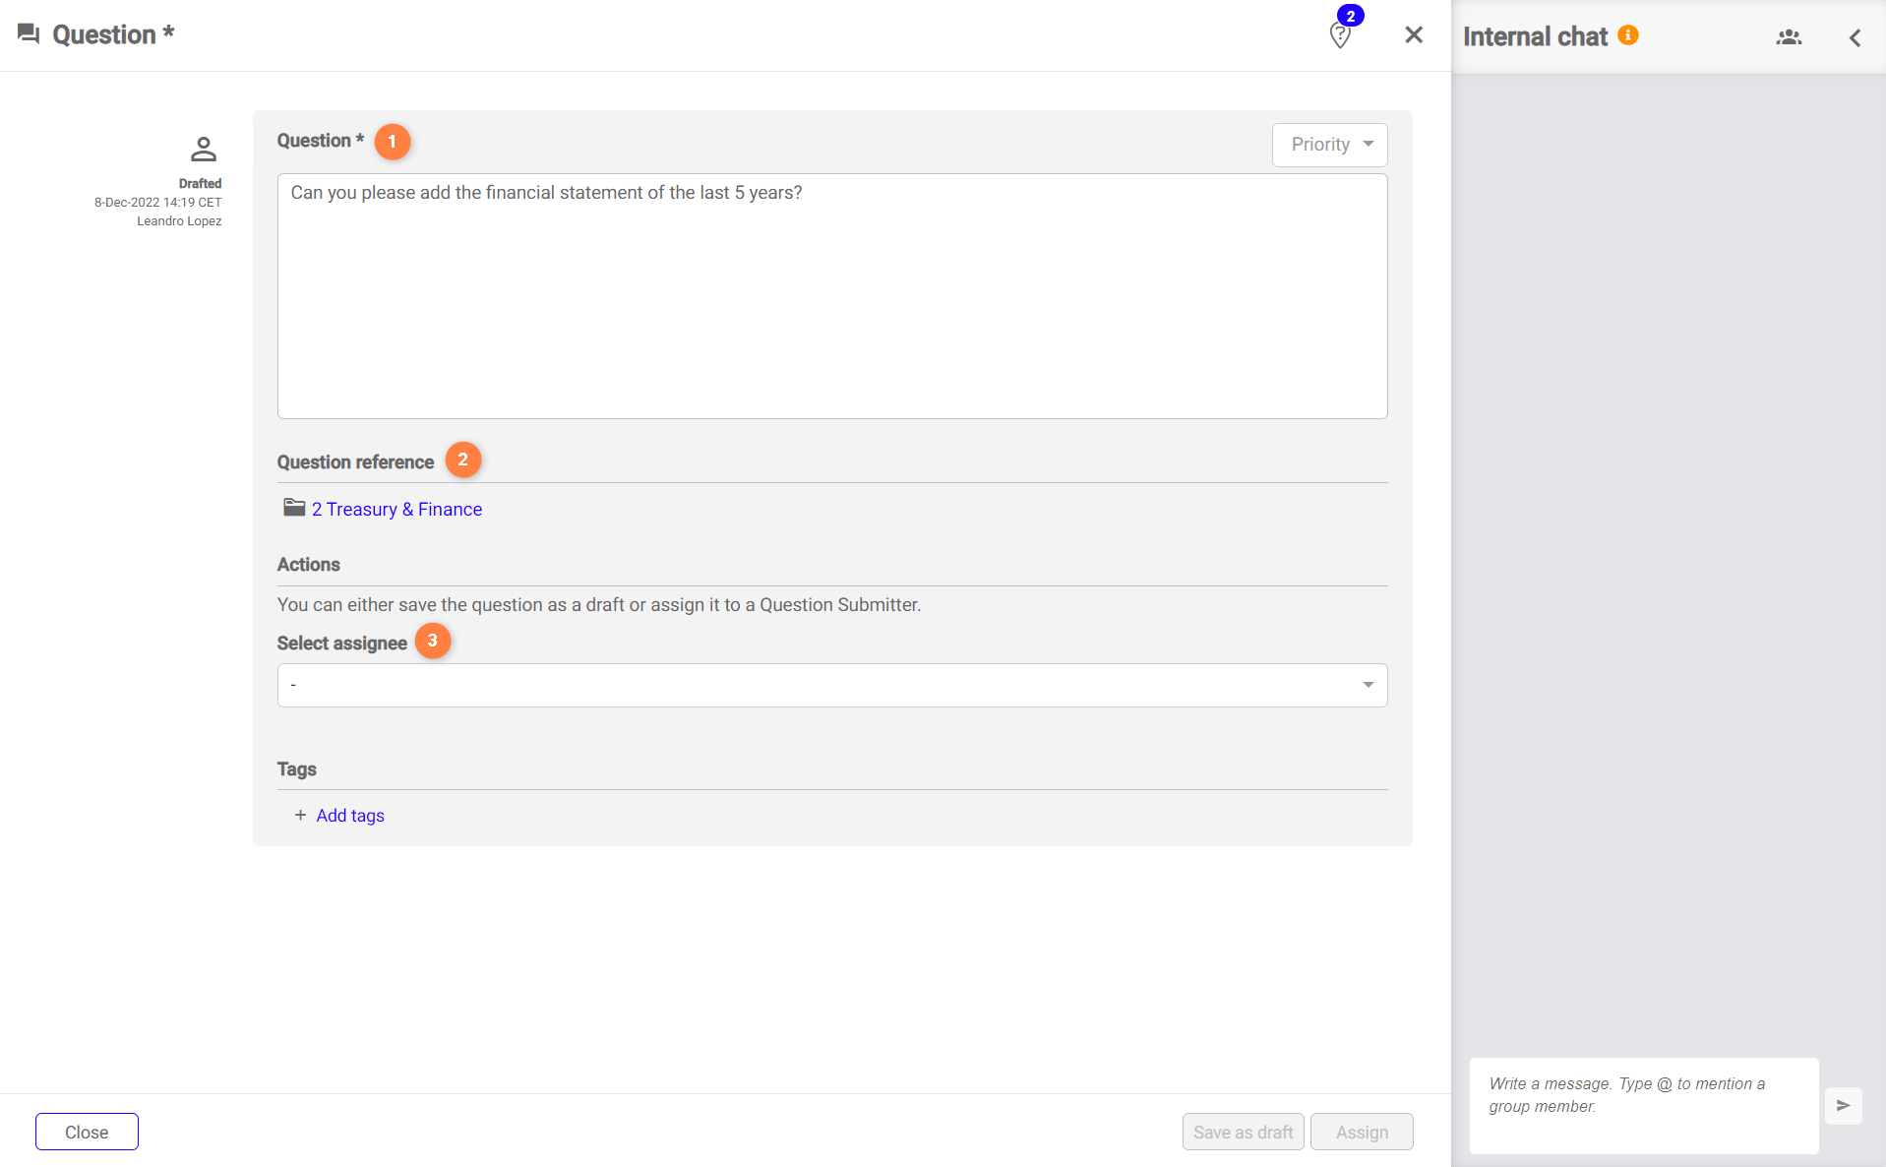Screen dimensions: 1886x1167
Task: Click the send message arrow icon
Action: pyautogui.click(x=1843, y=1105)
